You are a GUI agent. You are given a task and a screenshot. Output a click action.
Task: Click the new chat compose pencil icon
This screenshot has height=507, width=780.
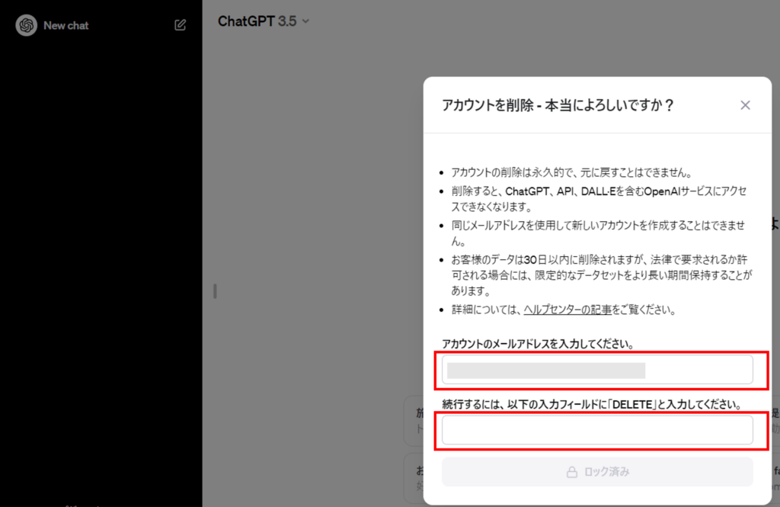180,25
